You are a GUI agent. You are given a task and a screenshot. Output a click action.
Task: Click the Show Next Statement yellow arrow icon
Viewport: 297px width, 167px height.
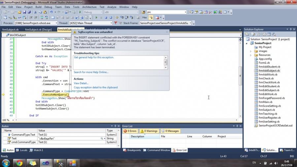(117, 17)
